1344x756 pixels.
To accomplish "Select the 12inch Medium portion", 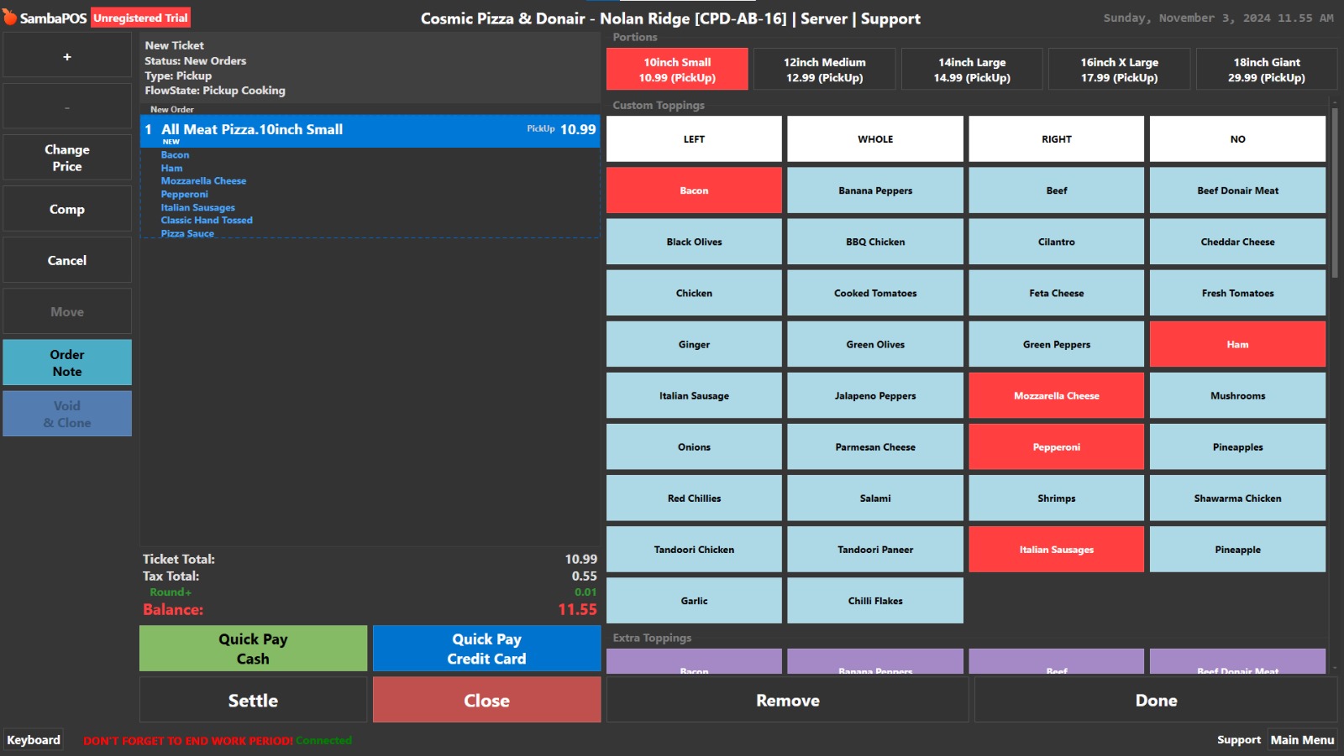I will point(824,70).
